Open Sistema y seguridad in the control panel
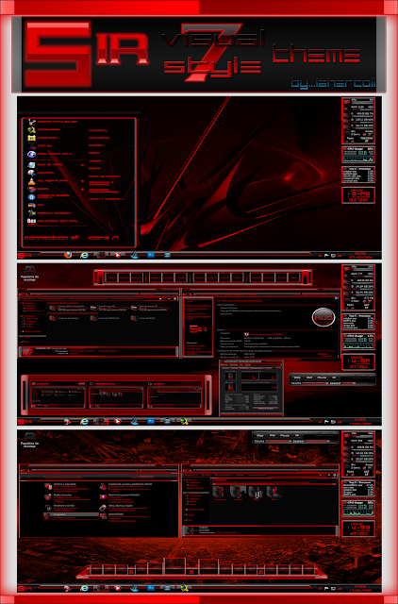398x604 pixels. [x=64, y=484]
